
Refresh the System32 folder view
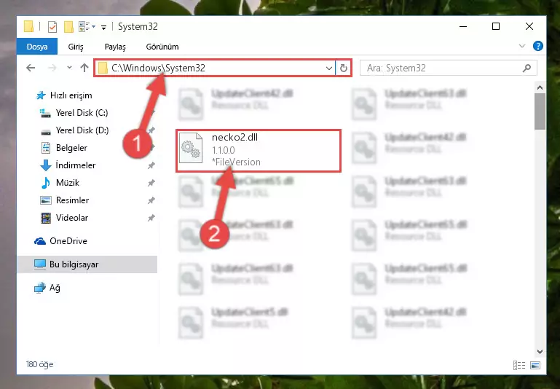(x=344, y=68)
